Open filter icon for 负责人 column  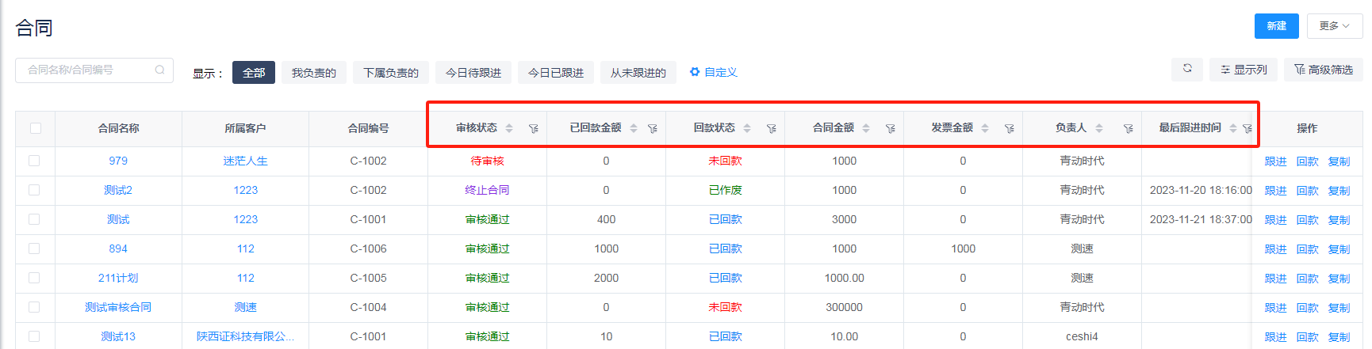1129,128
